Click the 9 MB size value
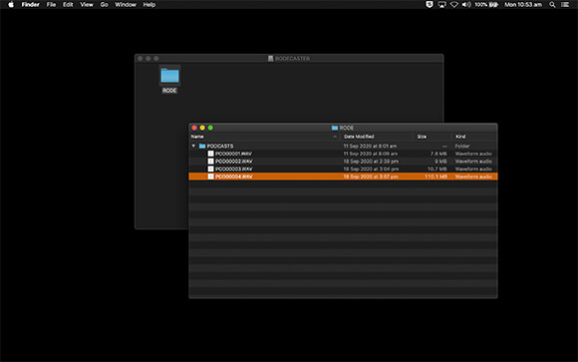The width and height of the screenshot is (578, 362). point(440,162)
